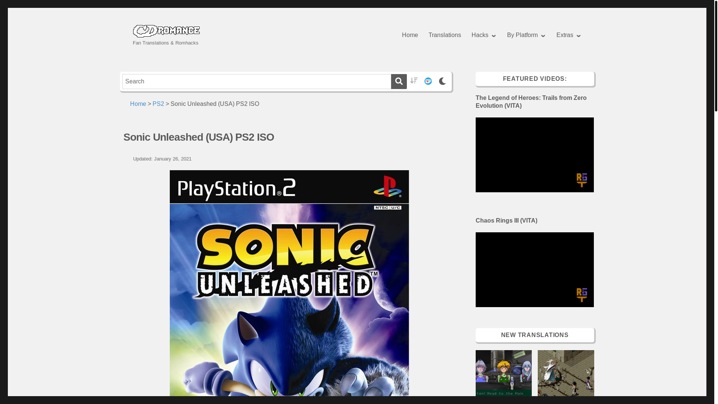Image resolution: width=718 pixels, height=404 pixels.
Task: Click the Featured Videos heading
Action: pos(535,79)
